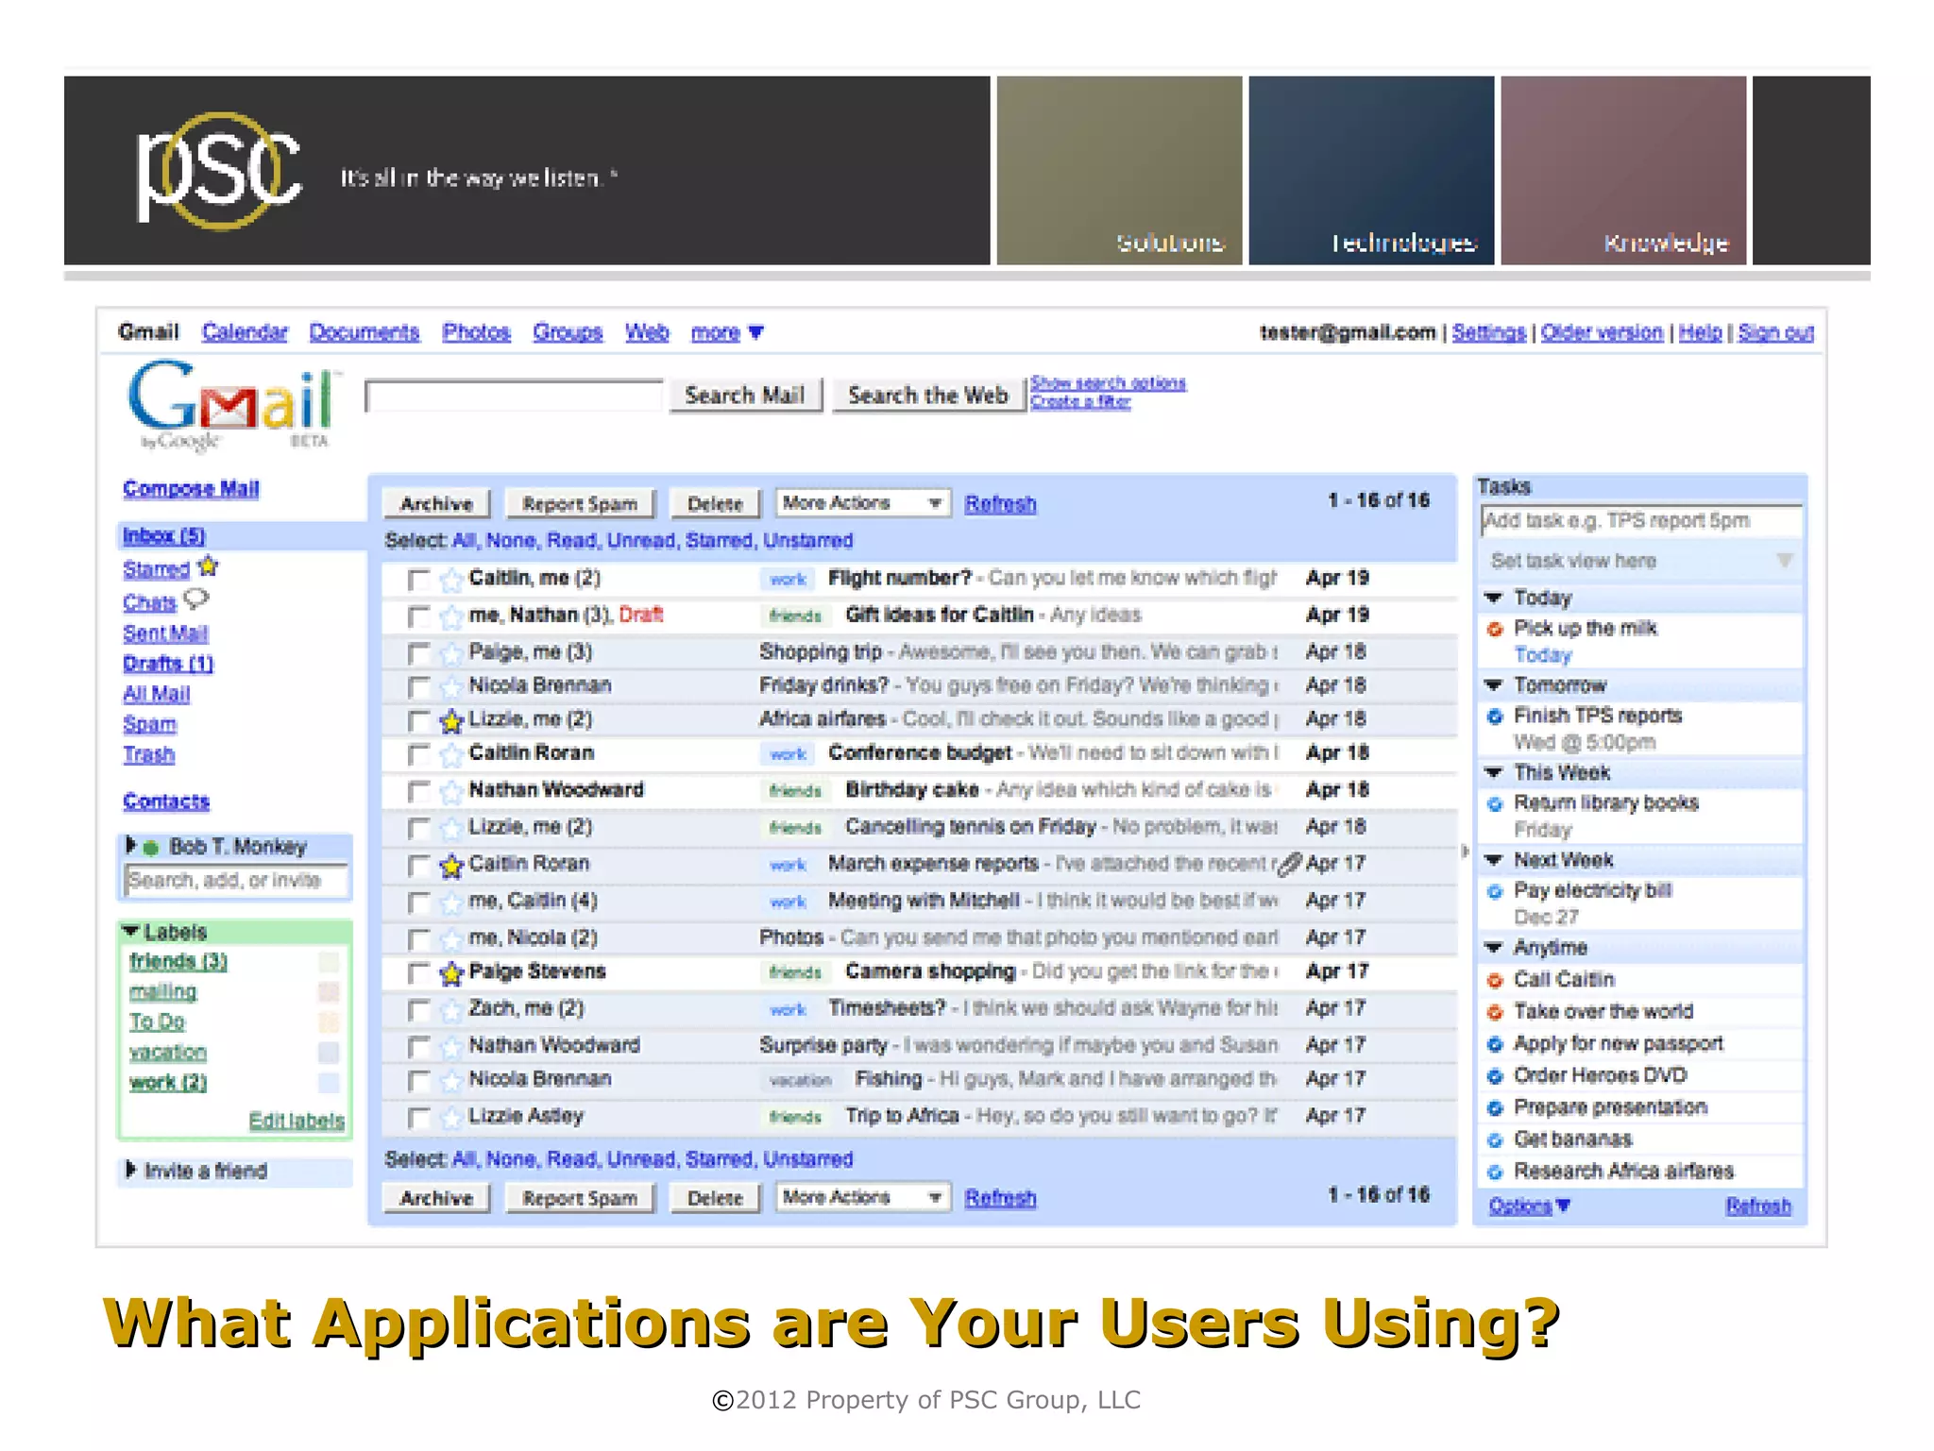Click the Prepare presentation task bullet
Image resolution: width=1934 pixels, height=1451 pixels.
[1495, 1108]
